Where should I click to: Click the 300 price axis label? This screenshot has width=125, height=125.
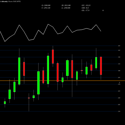(x=119, y=71)
